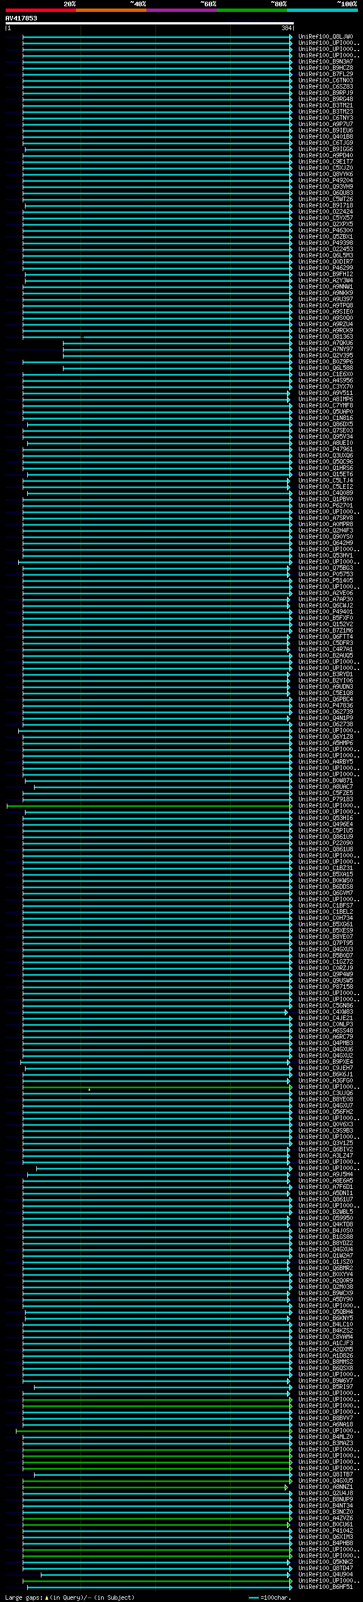Select hit label UniRef100_Q6PBC4

point(326,699)
